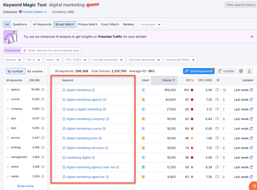The width and height of the screenshot is (257, 190).
Task: Preview "agency" group keywords with eye icon
Action: coord(43,90)
